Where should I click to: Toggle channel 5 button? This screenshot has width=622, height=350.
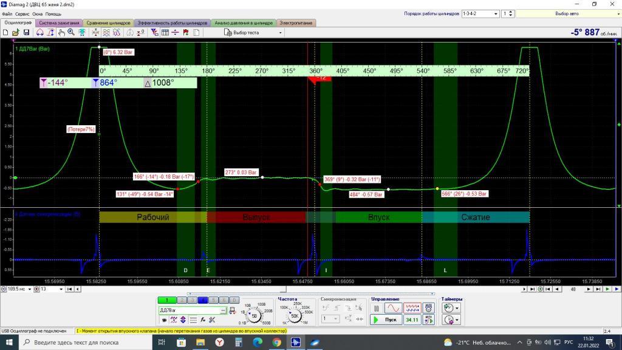213,300
